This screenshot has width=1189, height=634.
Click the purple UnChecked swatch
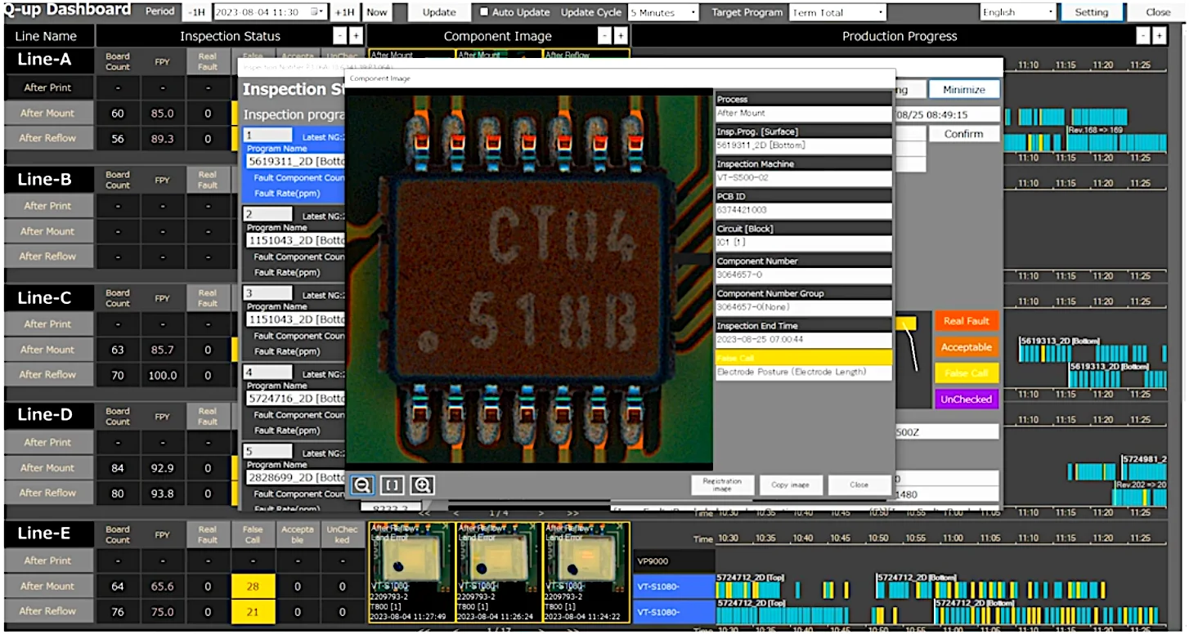[966, 400]
